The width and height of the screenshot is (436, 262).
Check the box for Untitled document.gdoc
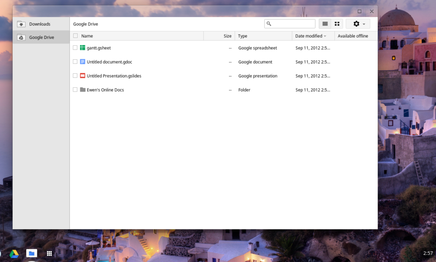75,62
